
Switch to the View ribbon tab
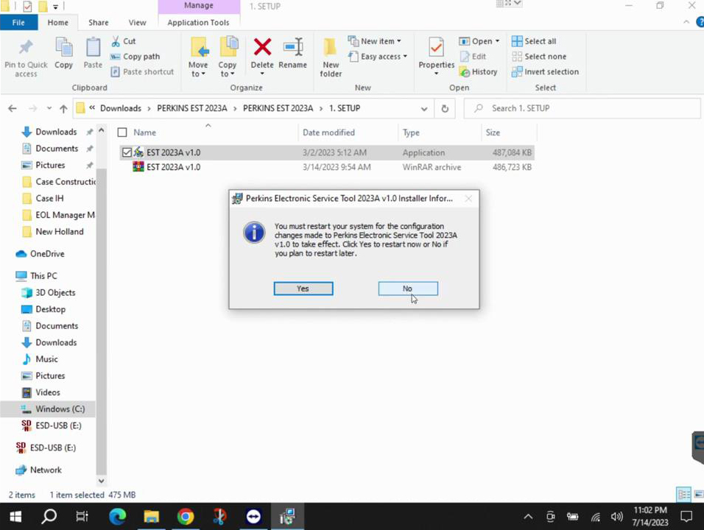click(x=137, y=22)
